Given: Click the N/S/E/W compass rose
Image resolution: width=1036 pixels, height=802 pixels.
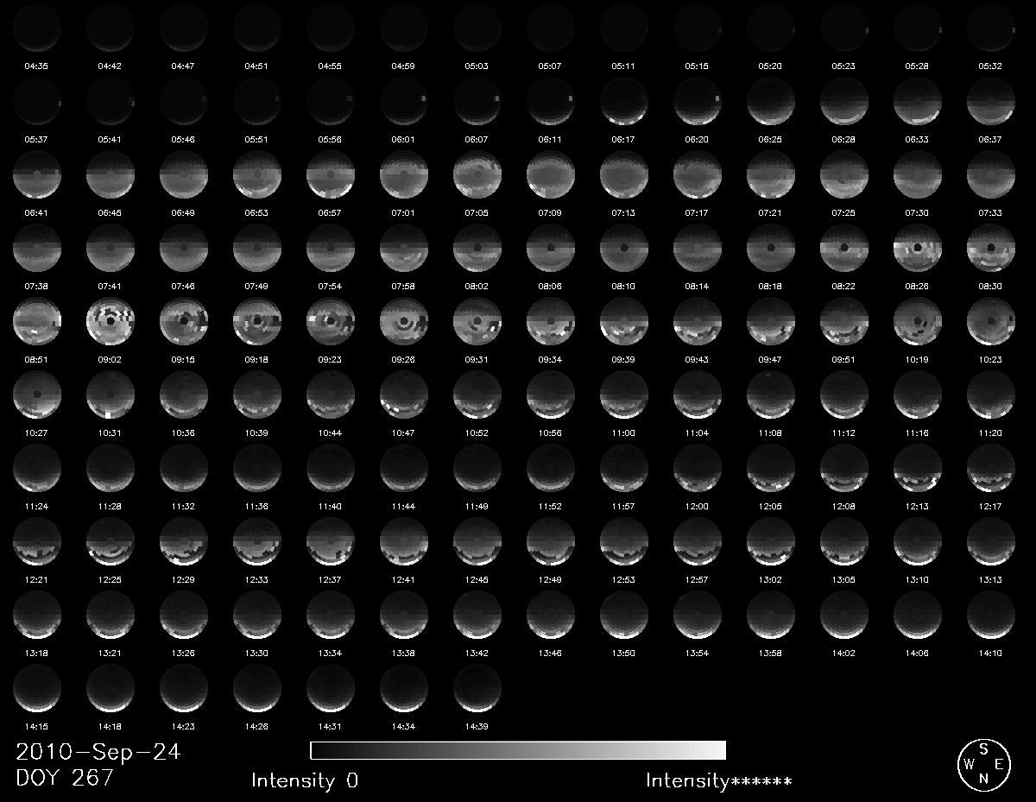Looking at the screenshot, I should 982,764.
